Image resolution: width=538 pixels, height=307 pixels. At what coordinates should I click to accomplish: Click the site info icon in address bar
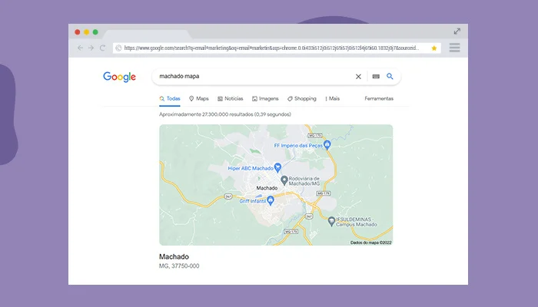tap(118, 48)
